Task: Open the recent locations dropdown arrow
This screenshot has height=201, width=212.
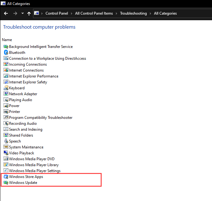Action: tap(22, 13)
